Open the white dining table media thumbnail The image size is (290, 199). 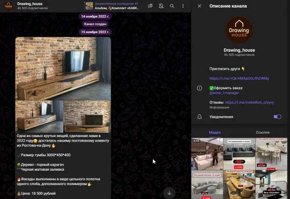[271, 154]
